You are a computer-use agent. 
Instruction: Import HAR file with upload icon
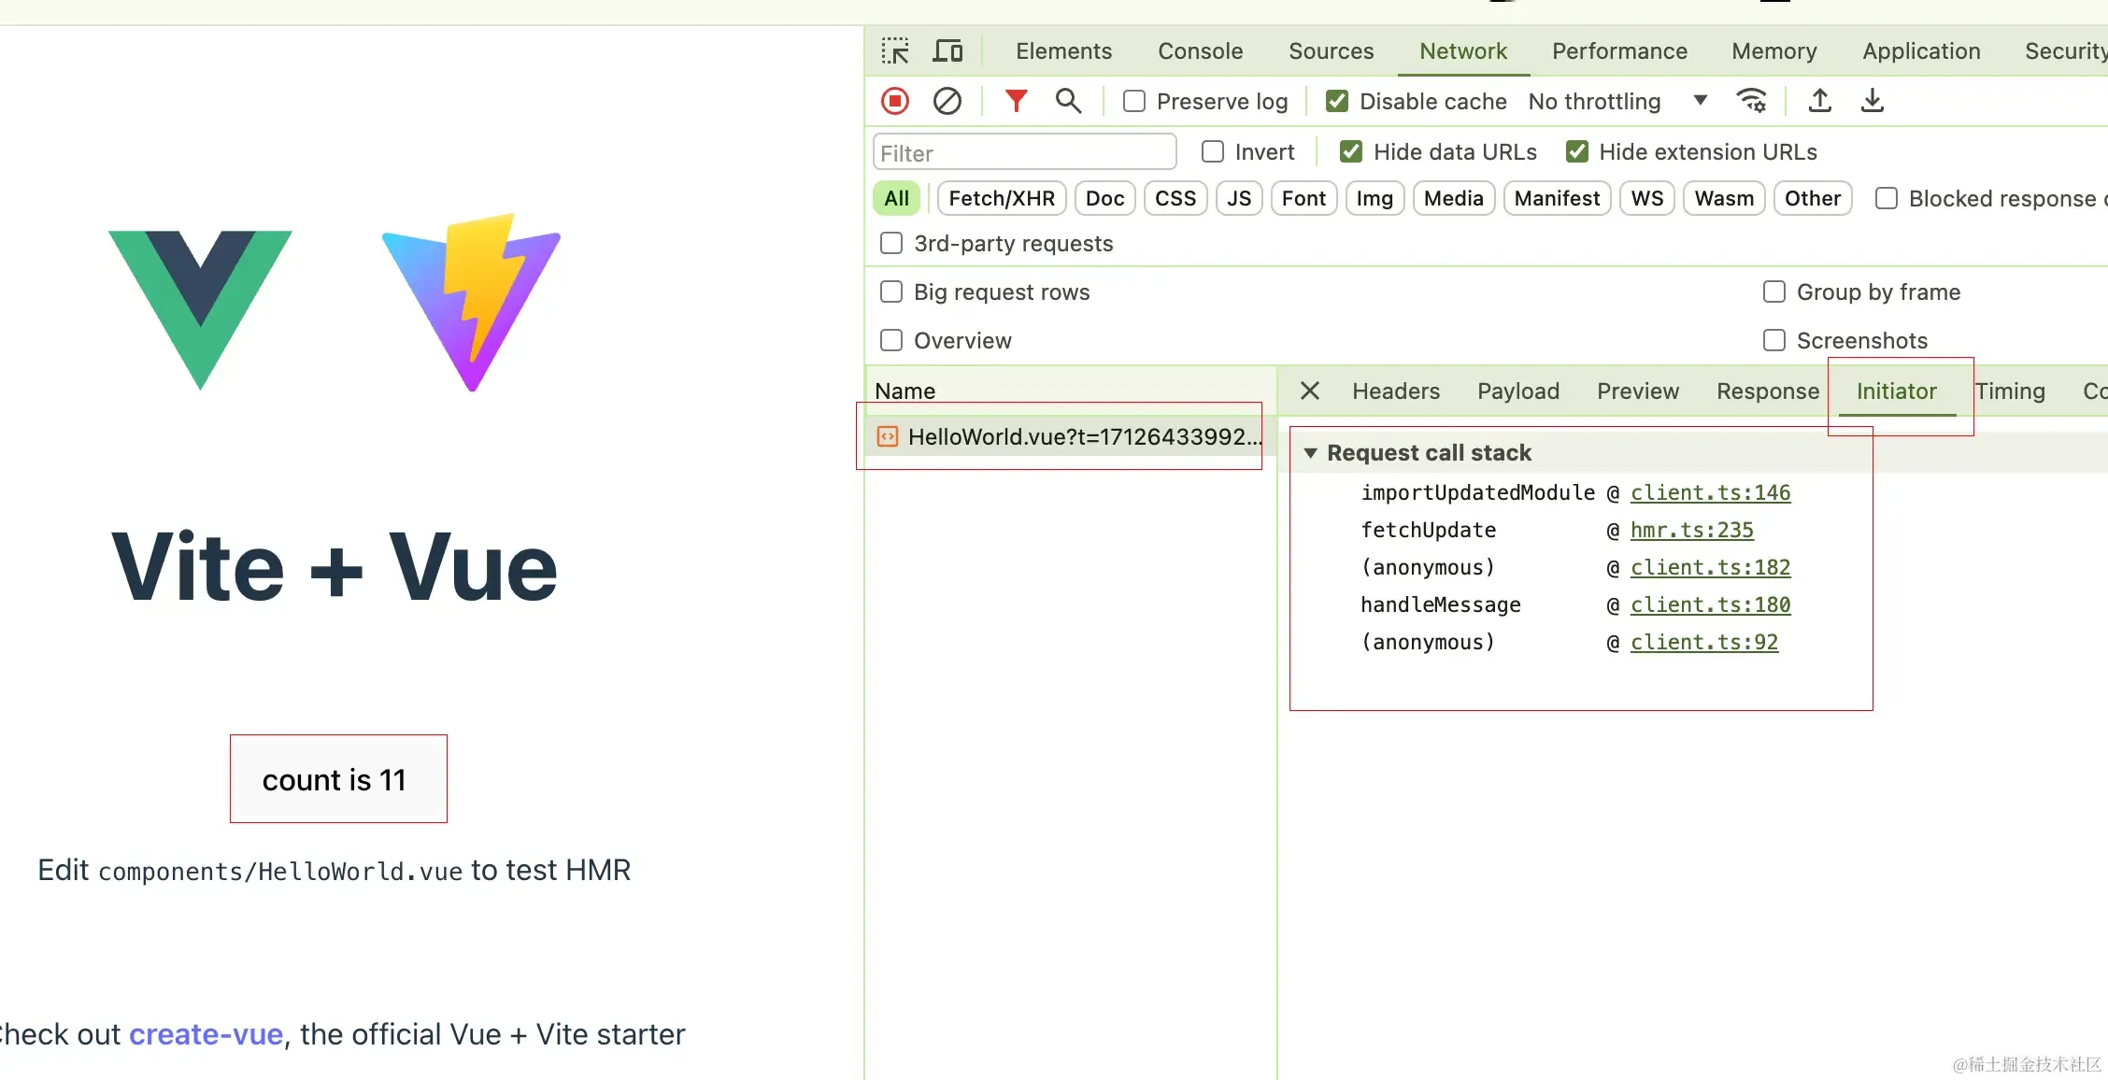click(x=1820, y=101)
